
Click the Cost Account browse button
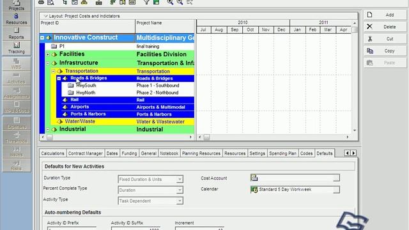pos(336,178)
